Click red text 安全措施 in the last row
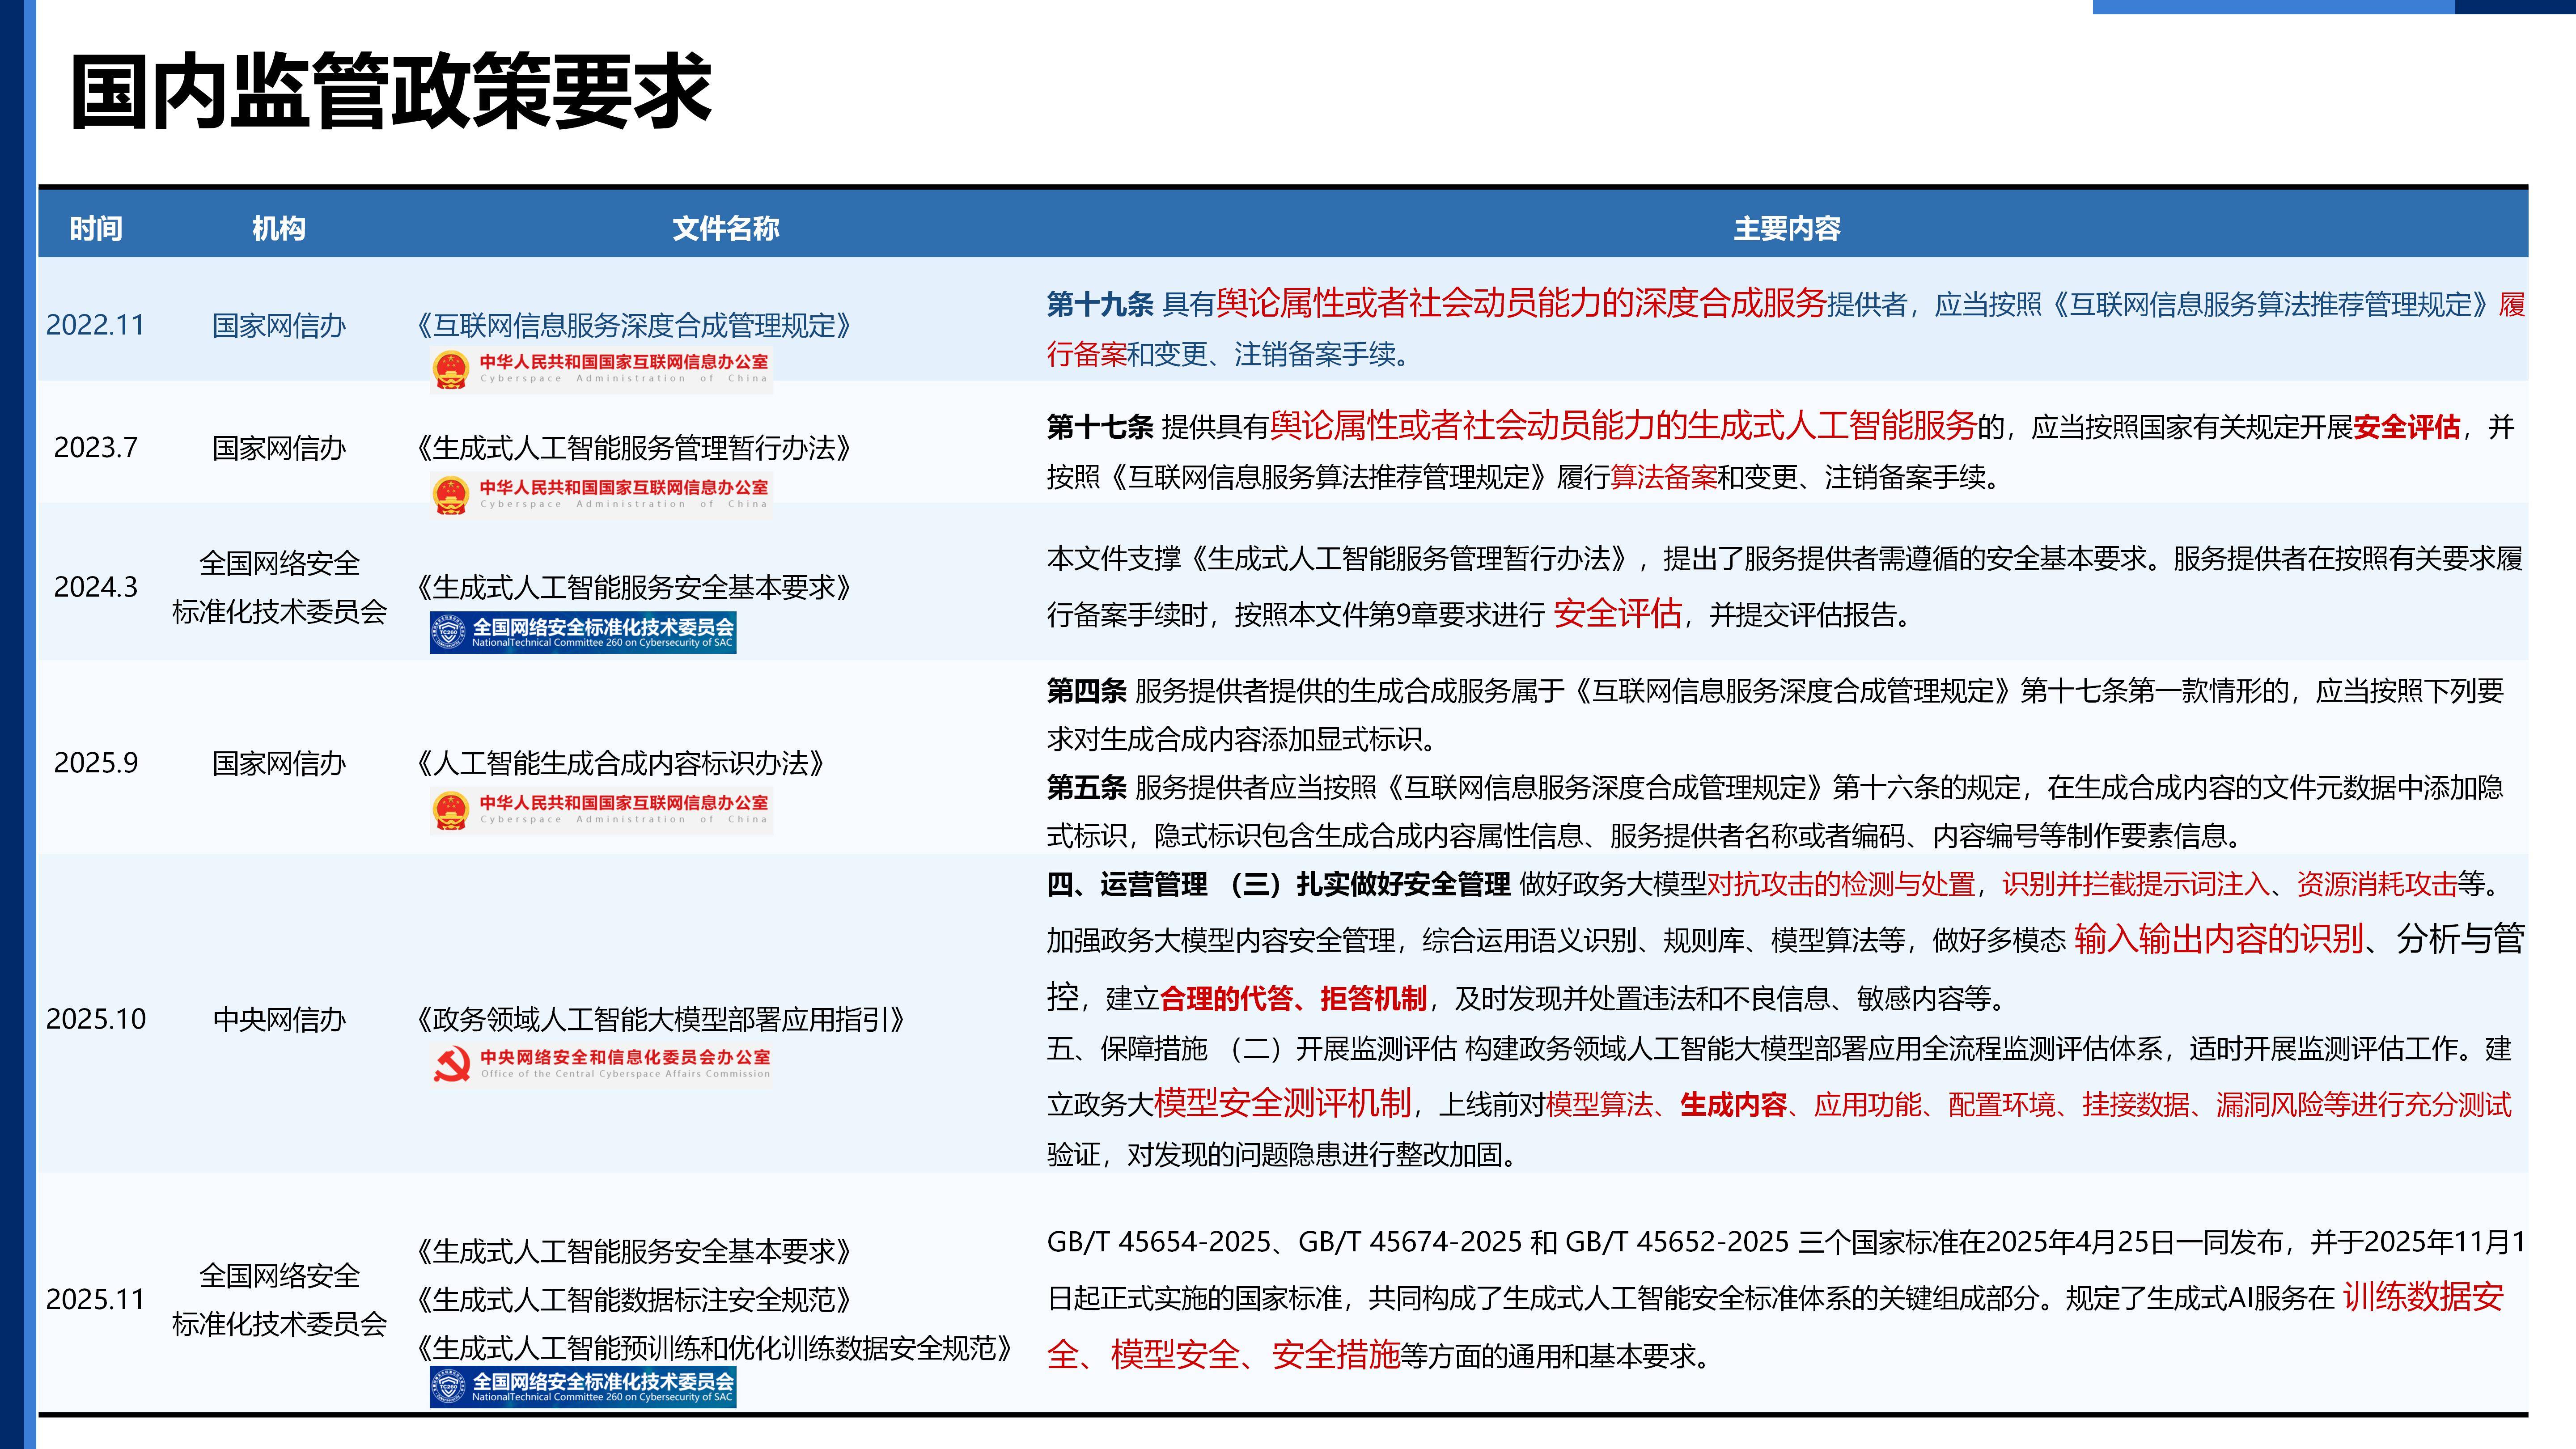 pos(1336,1354)
